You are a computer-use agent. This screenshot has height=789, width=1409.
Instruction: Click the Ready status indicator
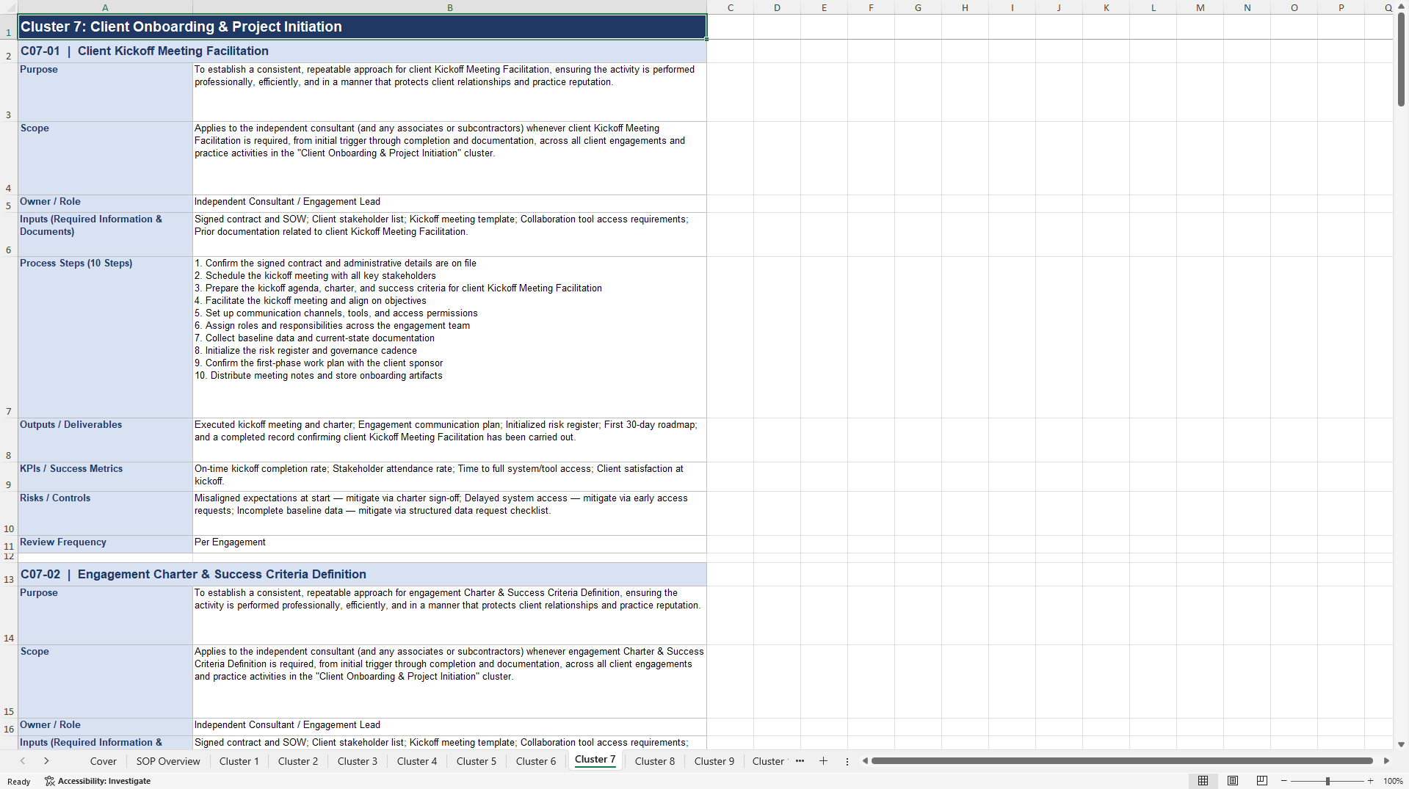(19, 782)
